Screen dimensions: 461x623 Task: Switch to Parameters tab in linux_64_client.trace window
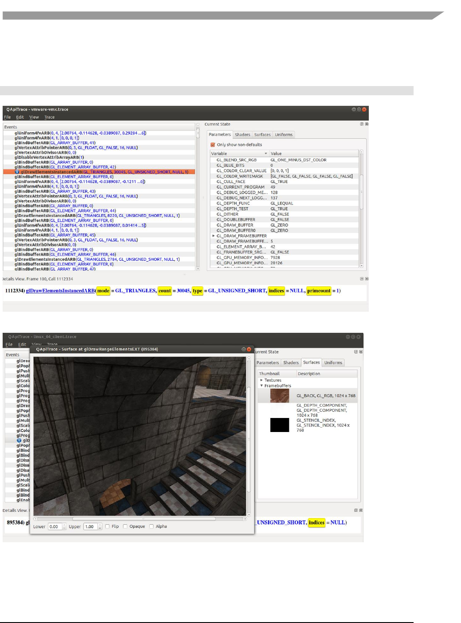coord(267,363)
